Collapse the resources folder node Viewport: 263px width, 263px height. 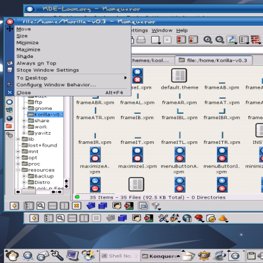point(18,170)
